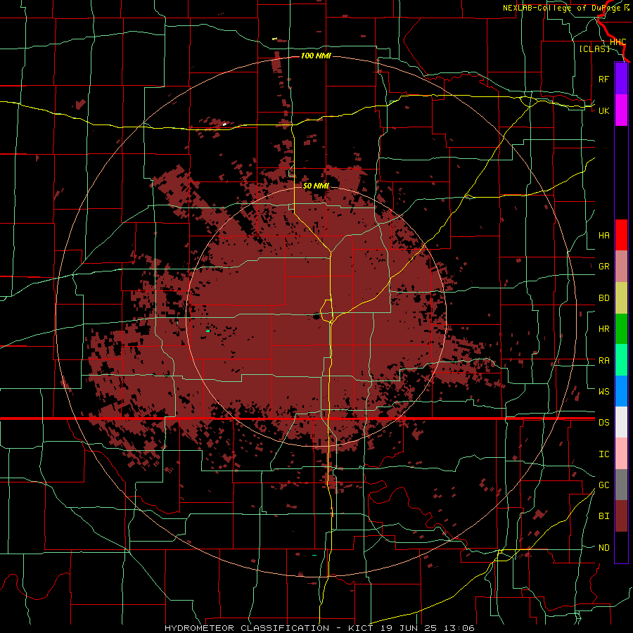The width and height of the screenshot is (633, 633).
Task: Click the 19 JUN 25 date text
Action: [408, 628]
